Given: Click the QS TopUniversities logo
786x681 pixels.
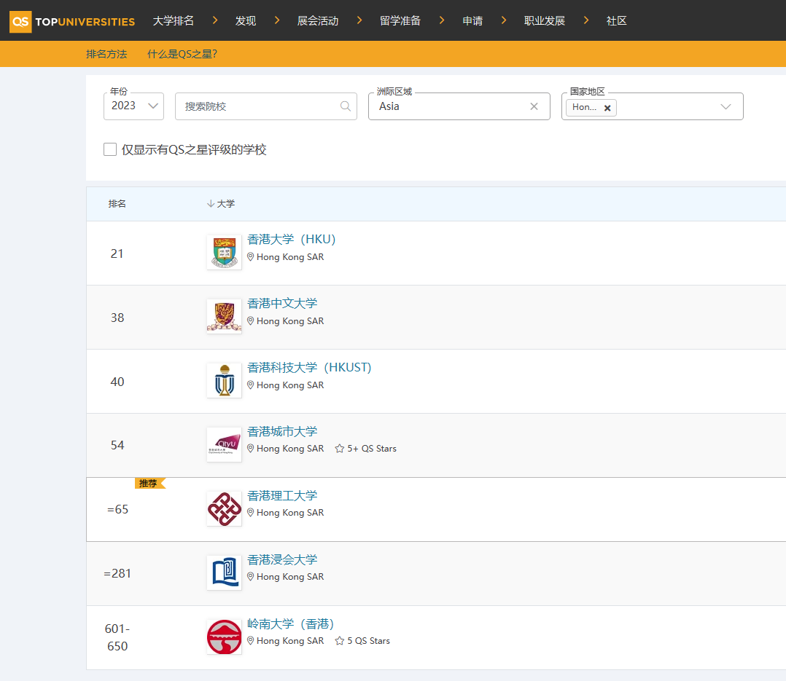Looking at the screenshot, I should 72,21.
